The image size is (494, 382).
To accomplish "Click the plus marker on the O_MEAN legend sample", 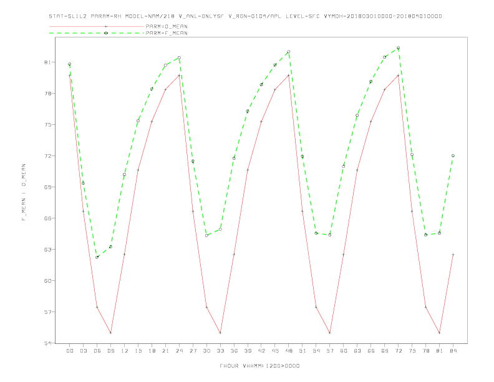I will click(x=106, y=26).
